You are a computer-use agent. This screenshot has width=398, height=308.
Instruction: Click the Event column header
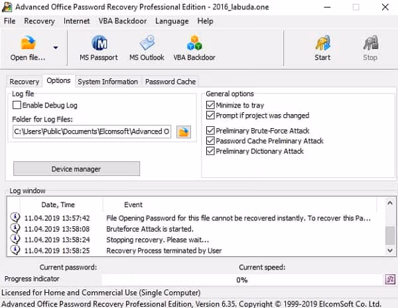[133, 204]
